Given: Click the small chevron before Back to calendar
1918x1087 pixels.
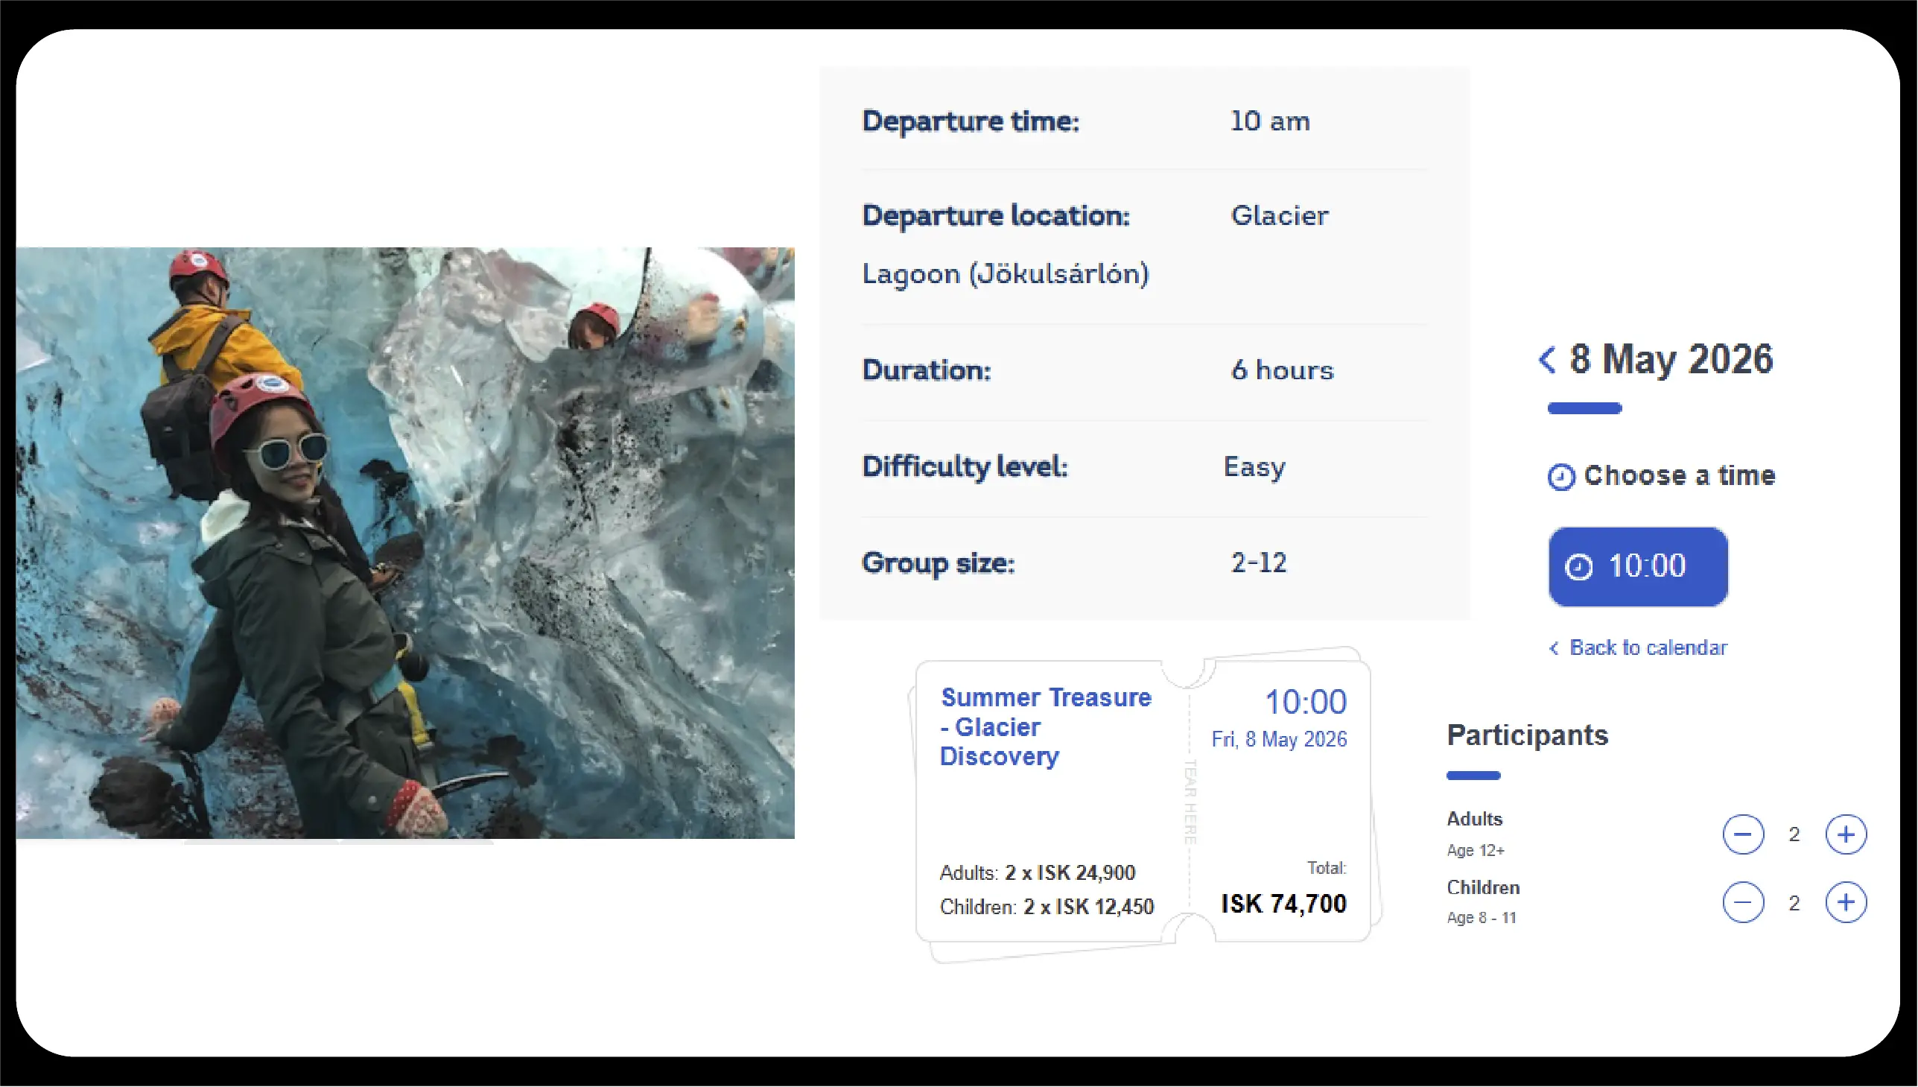Looking at the screenshot, I should pos(1554,648).
